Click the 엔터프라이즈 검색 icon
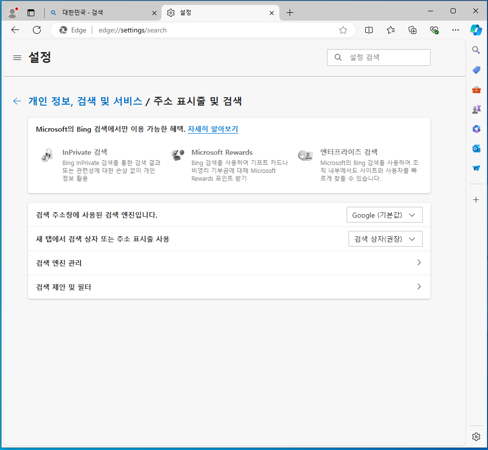Viewport: 488px width, 450px height. point(305,155)
